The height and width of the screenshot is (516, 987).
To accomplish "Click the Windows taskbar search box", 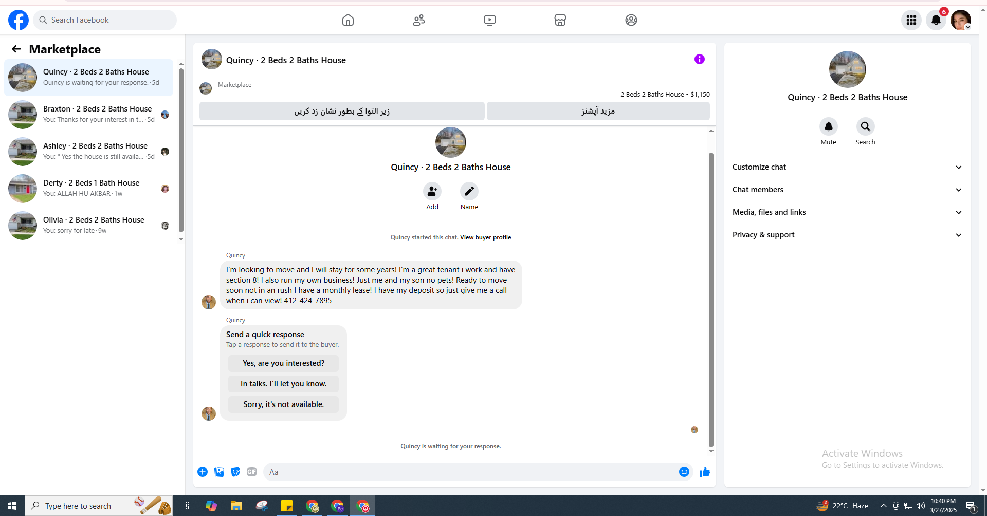I will pos(98,506).
